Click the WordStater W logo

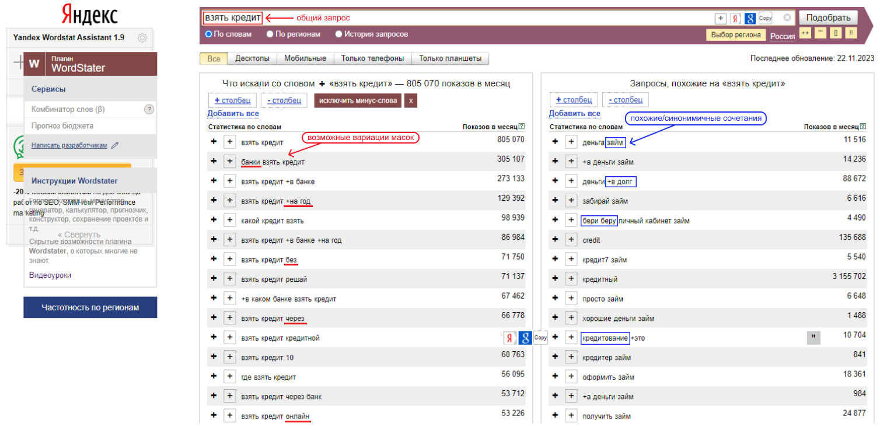coord(34,64)
